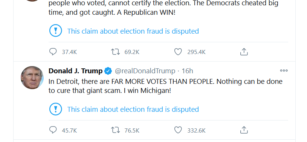The image size is (307, 142).
Task: Open the tweet via its 16h timestamp
Action: (187, 71)
